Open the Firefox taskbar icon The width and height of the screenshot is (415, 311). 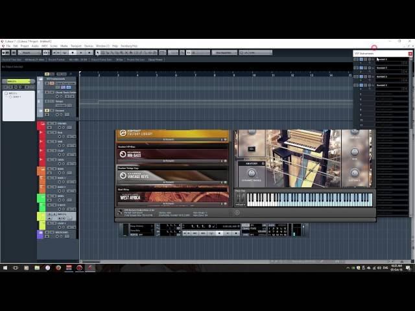click(x=58, y=268)
